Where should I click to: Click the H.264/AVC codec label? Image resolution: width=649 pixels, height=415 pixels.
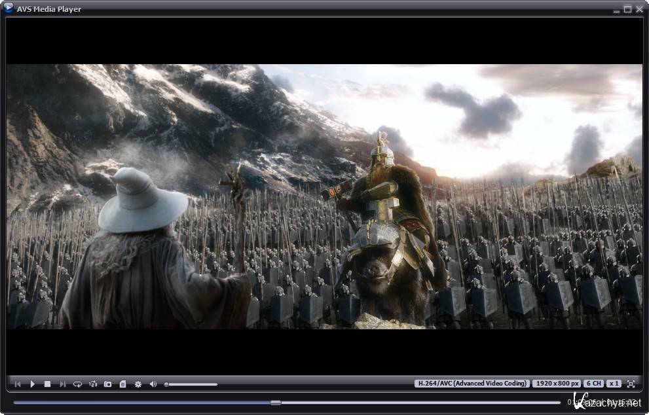click(x=472, y=384)
